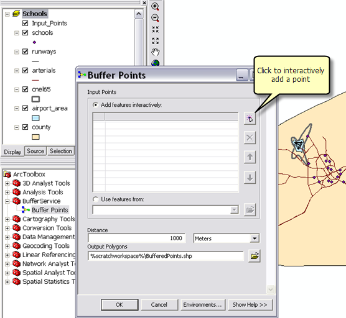Screen dimensions: 346x318
Task: Click the Output Polygons path field
Action: (166, 256)
